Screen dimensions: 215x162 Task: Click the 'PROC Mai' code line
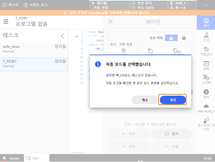96,32
